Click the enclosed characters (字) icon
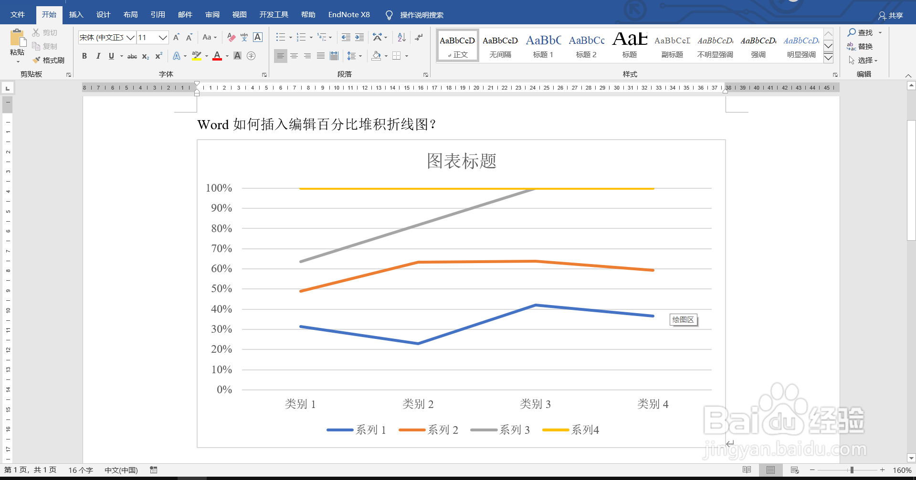Screen dimensions: 916x480 pyautogui.click(x=251, y=56)
